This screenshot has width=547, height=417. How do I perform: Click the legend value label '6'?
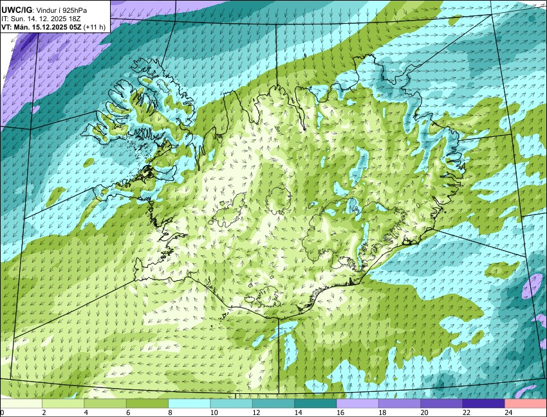pyautogui.click(x=128, y=413)
